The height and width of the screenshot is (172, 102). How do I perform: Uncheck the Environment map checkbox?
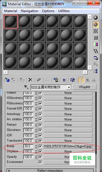click(40, 162)
